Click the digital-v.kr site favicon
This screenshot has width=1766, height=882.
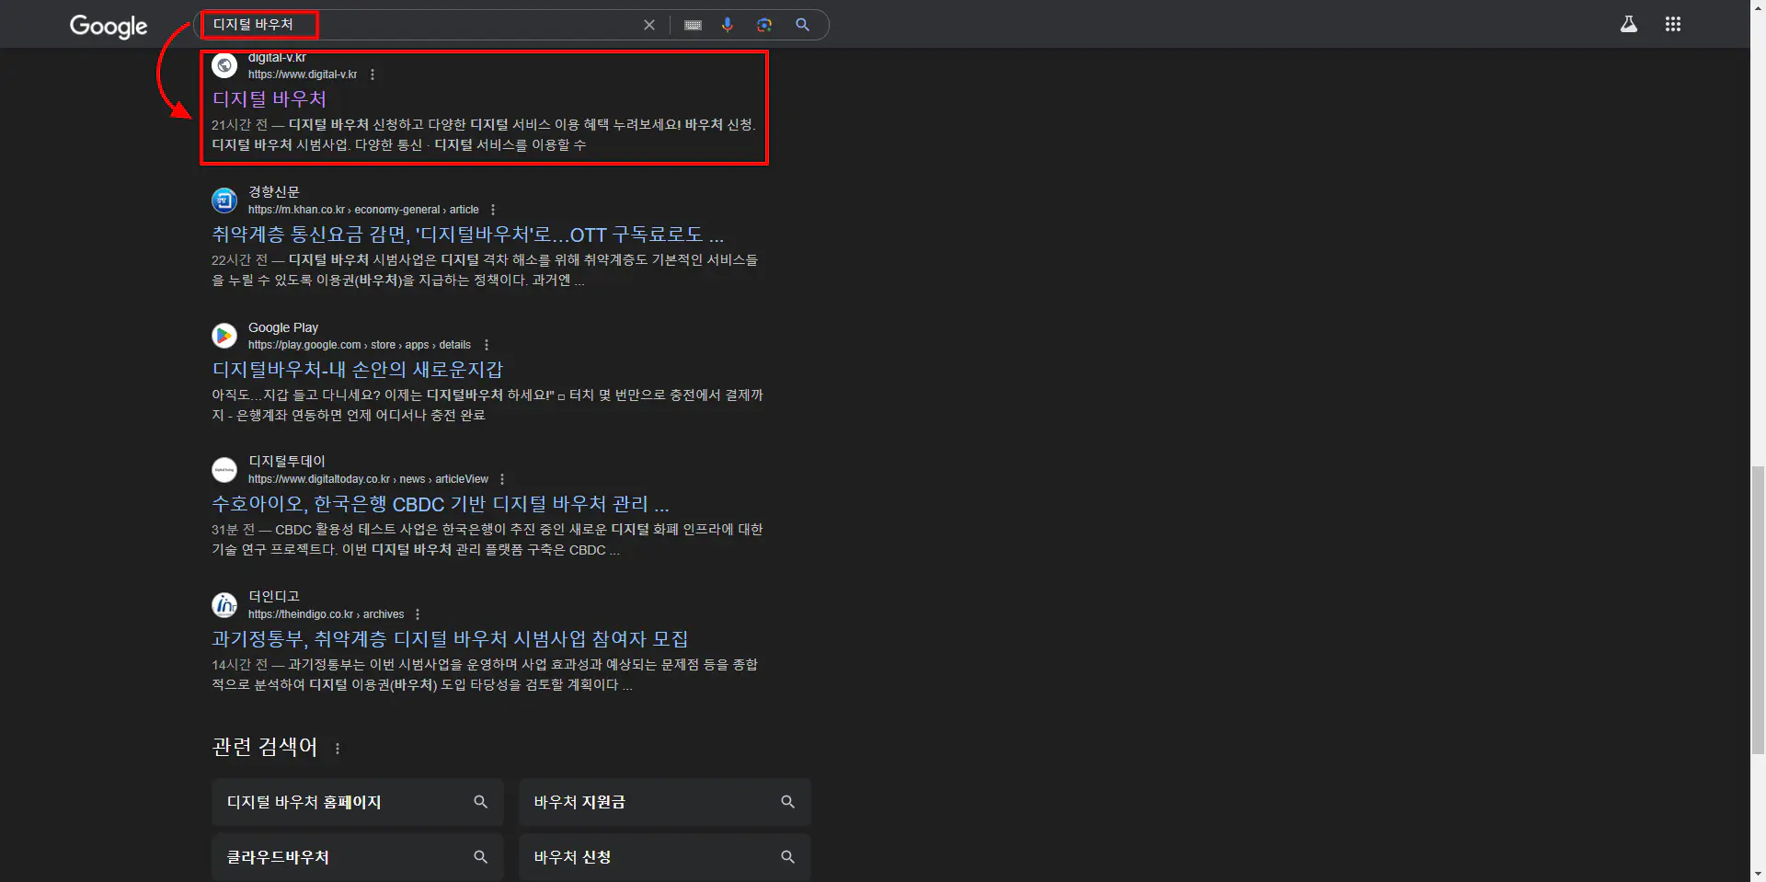tap(224, 65)
